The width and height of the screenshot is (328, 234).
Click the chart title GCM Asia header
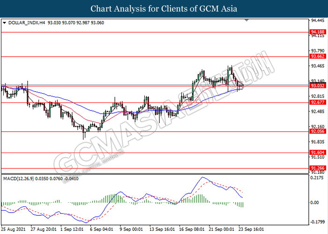164,8
